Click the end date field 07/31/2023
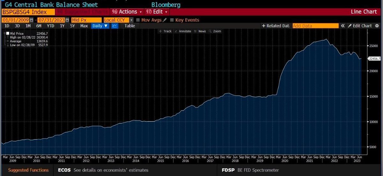The image size is (383, 176). click(x=51, y=20)
